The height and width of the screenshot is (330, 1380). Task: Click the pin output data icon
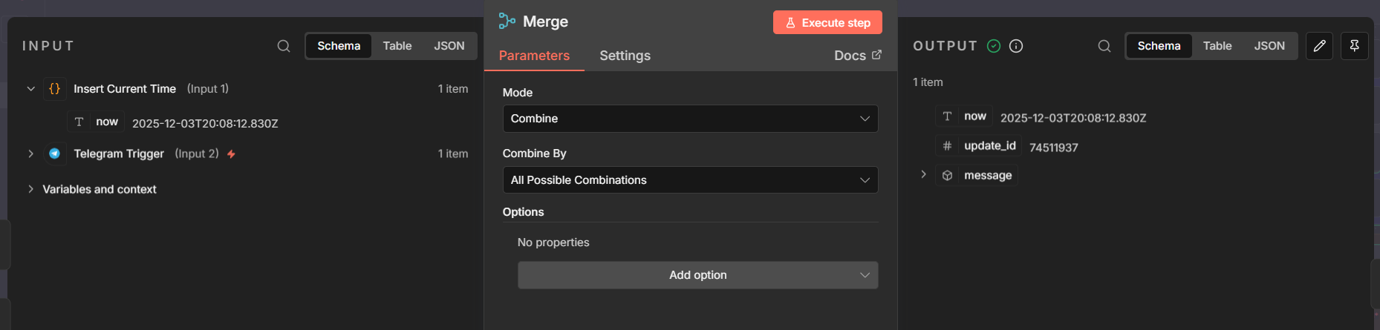coord(1354,46)
